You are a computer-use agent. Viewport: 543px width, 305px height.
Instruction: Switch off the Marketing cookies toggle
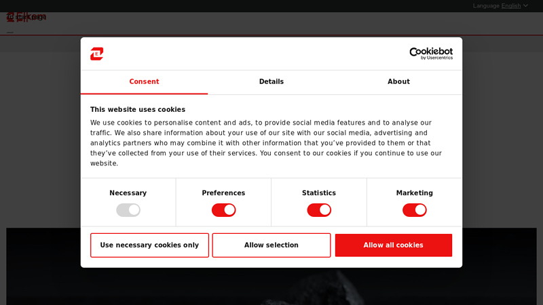[415, 210]
